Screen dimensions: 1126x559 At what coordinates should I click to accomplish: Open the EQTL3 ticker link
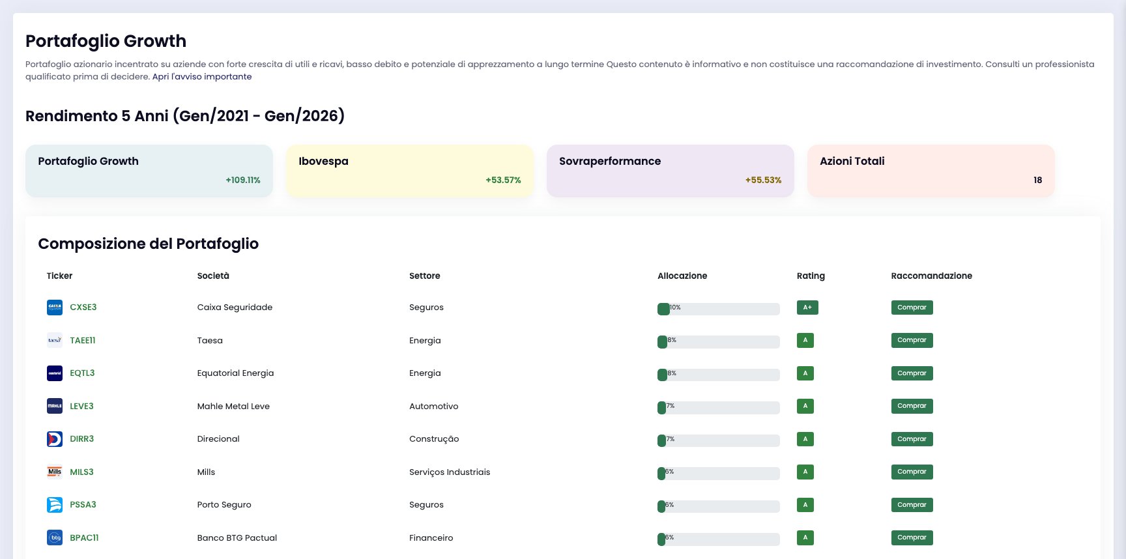click(x=82, y=373)
